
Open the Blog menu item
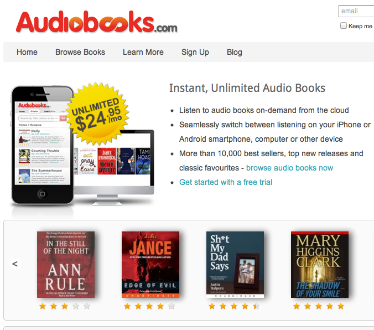(x=235, y=52)
